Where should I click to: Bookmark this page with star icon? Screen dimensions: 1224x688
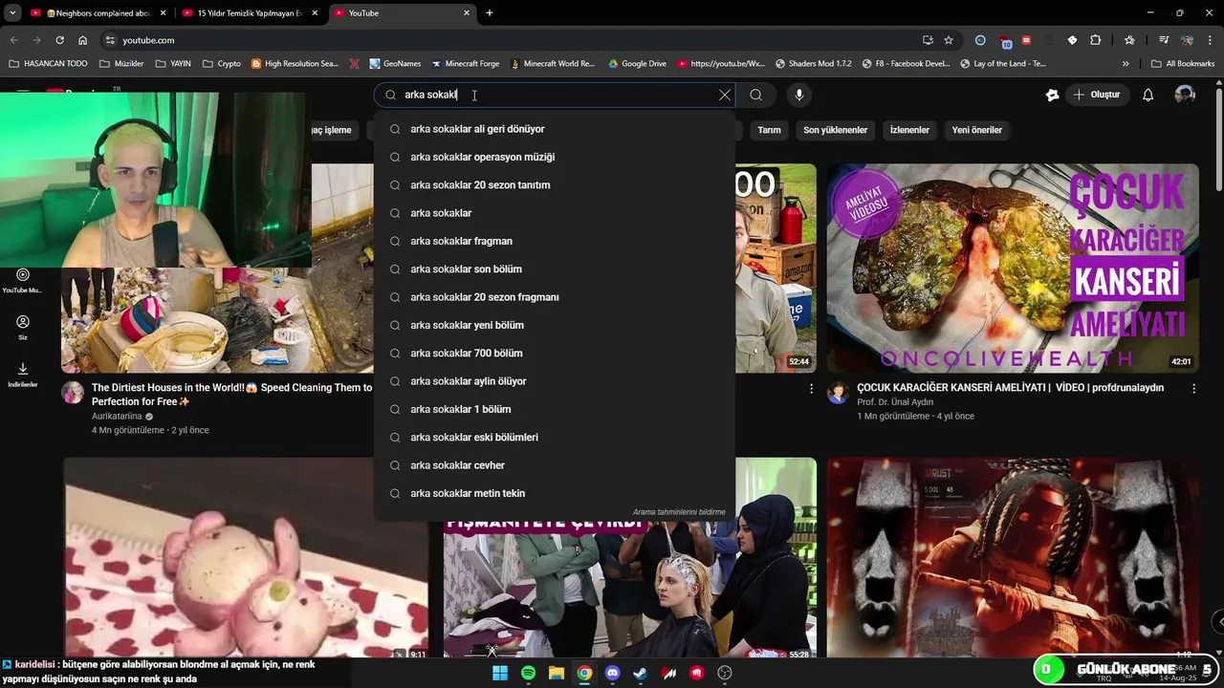[949, 40]
